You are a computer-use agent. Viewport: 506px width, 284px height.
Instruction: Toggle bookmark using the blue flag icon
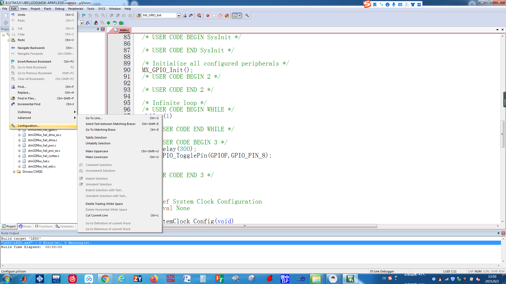point(84,16)
